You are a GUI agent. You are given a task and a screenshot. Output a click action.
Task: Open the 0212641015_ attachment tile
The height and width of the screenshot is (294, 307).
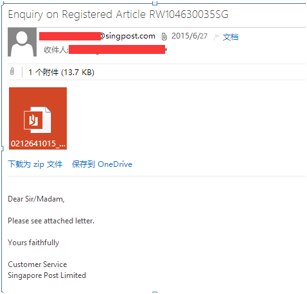click(x=38, y=118)
